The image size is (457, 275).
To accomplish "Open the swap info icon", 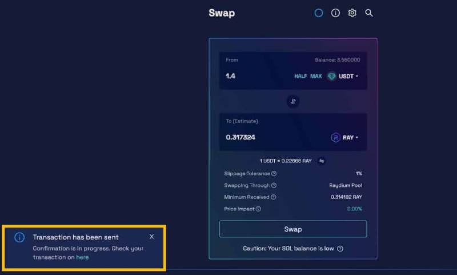I will (335, 13).
